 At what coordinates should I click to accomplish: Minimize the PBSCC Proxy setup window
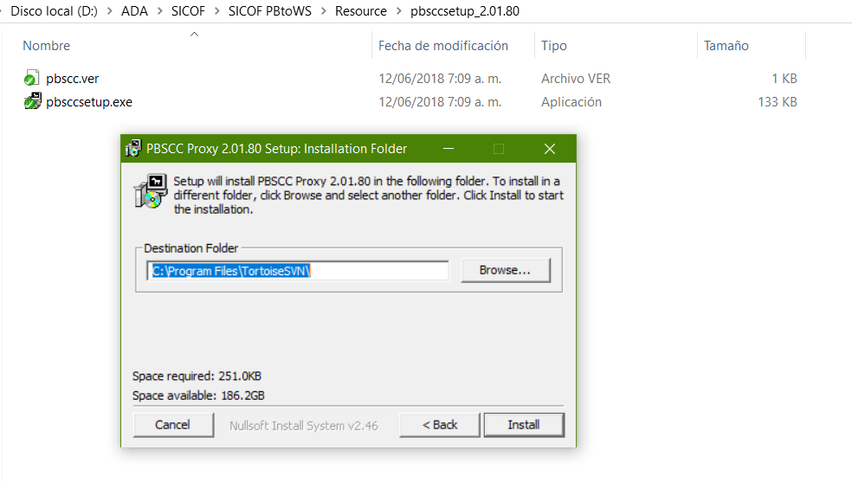pyautogui.click(x=449, y=149)
